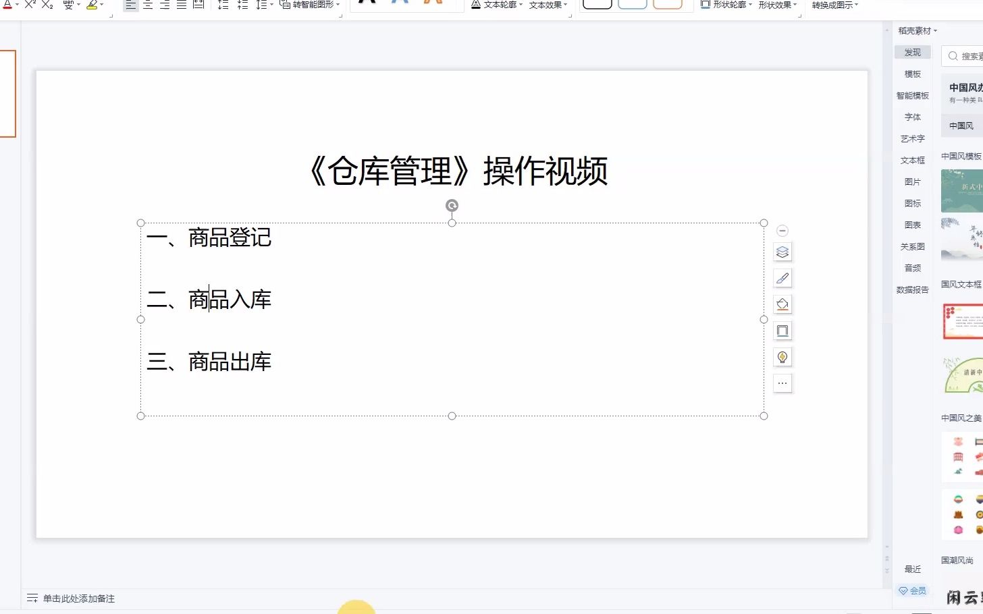Click the 转换成图示 button

tap(832, 5)
